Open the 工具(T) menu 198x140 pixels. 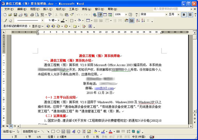click(x=74, y=9)
